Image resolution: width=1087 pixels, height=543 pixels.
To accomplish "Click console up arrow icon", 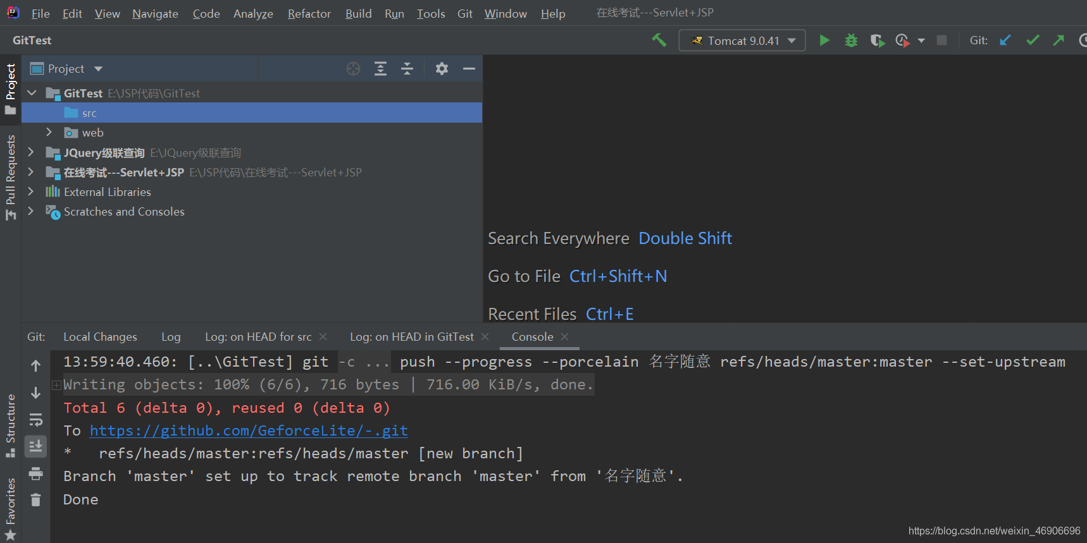I will pos(36,365).
